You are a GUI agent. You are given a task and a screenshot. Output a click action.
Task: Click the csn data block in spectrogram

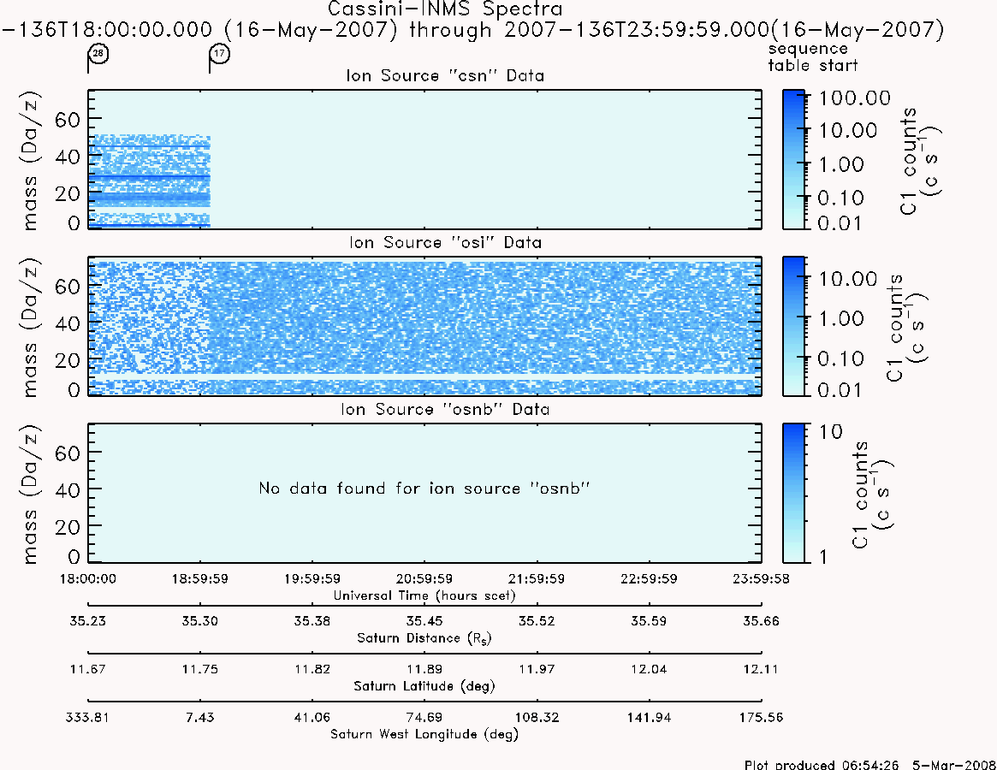click(x=150, y=181)
